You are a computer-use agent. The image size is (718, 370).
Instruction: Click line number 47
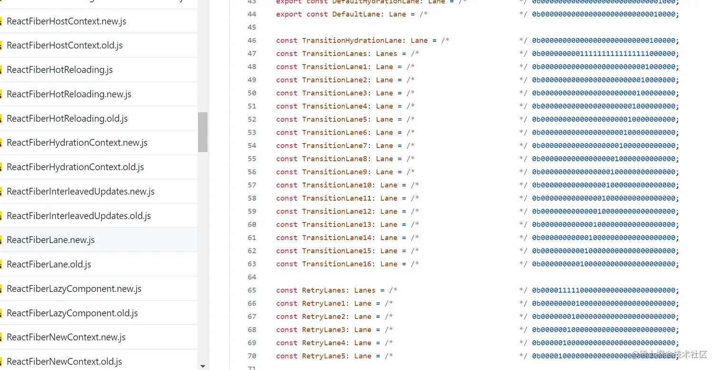tap(252, 54)
